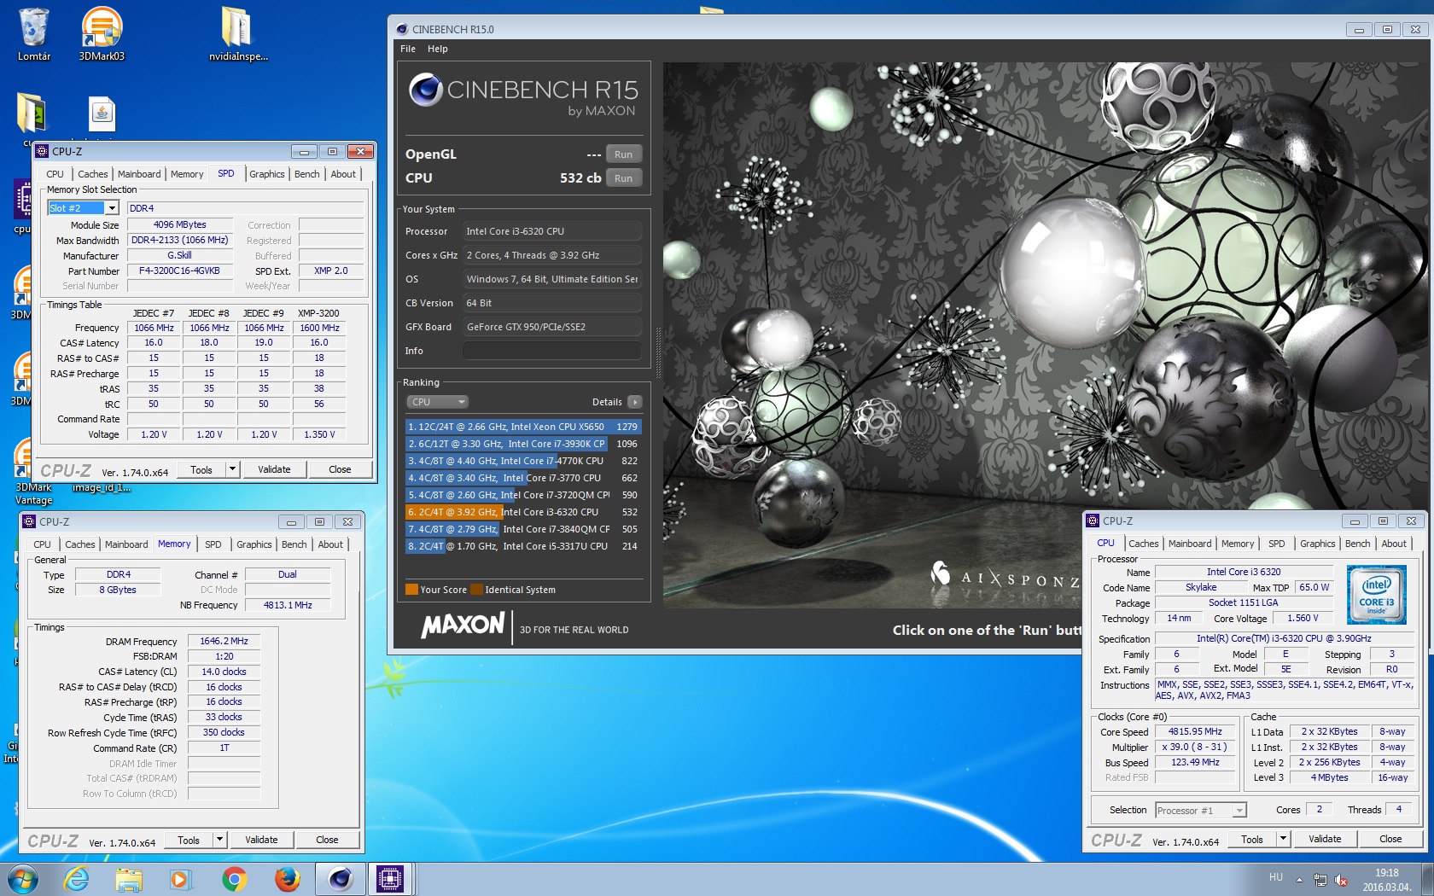Open the Java file desktop icon
Image resolution: width=1434 pixels, height=896 pixels.
(102, 114)
